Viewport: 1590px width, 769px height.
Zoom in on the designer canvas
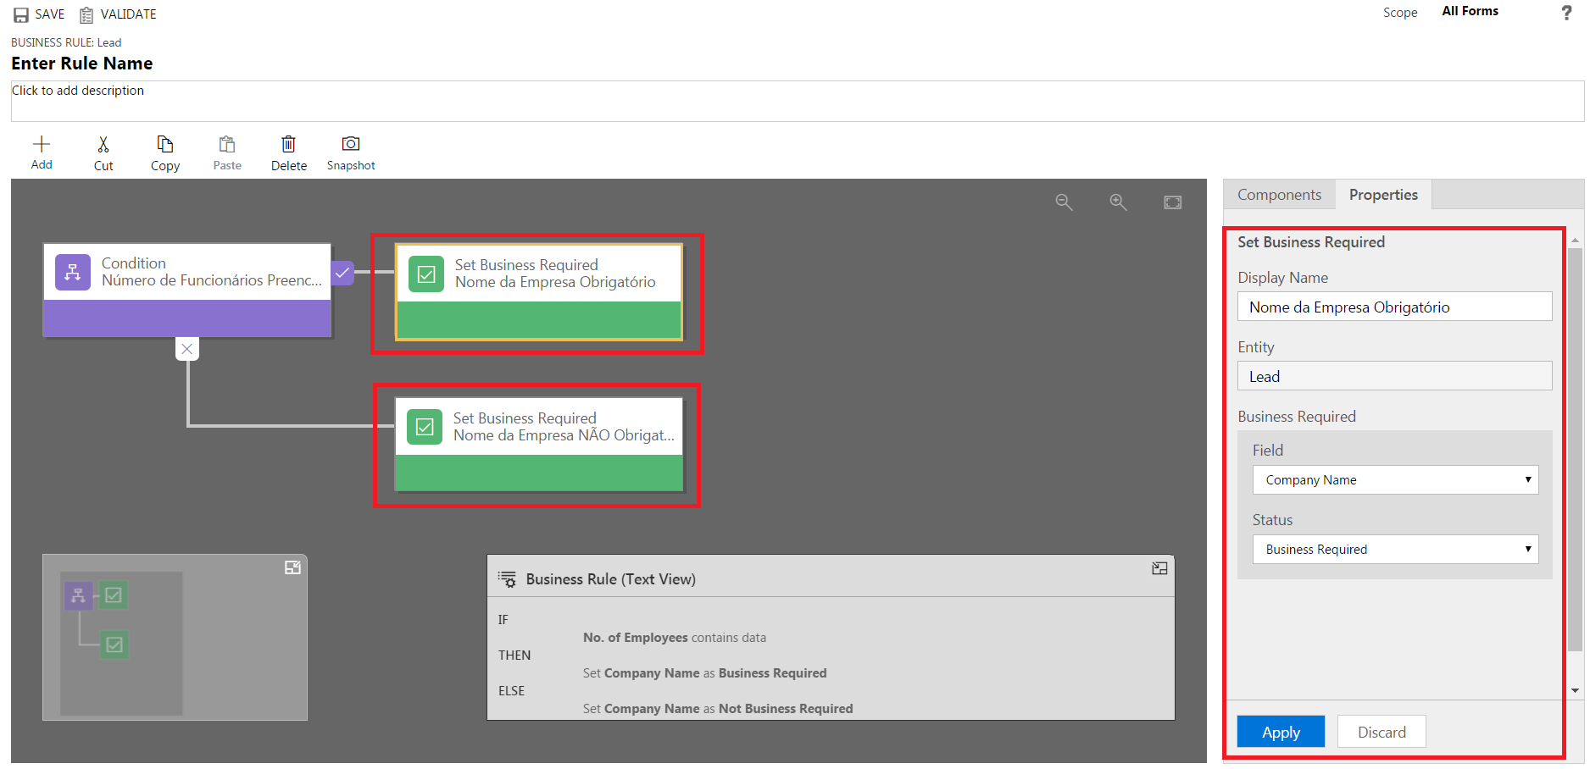(1118, 202)
